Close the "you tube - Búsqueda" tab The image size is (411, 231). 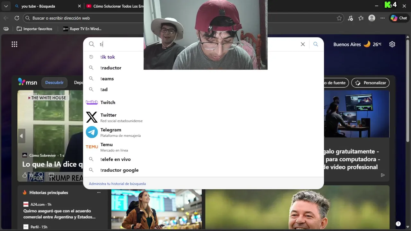[79, 6]
